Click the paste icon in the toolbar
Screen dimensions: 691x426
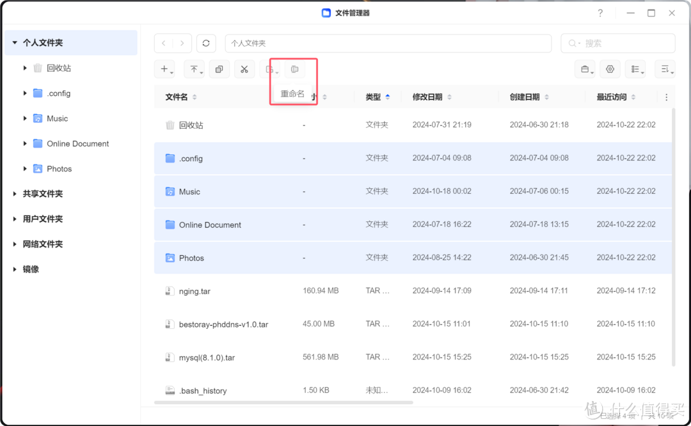269,68
